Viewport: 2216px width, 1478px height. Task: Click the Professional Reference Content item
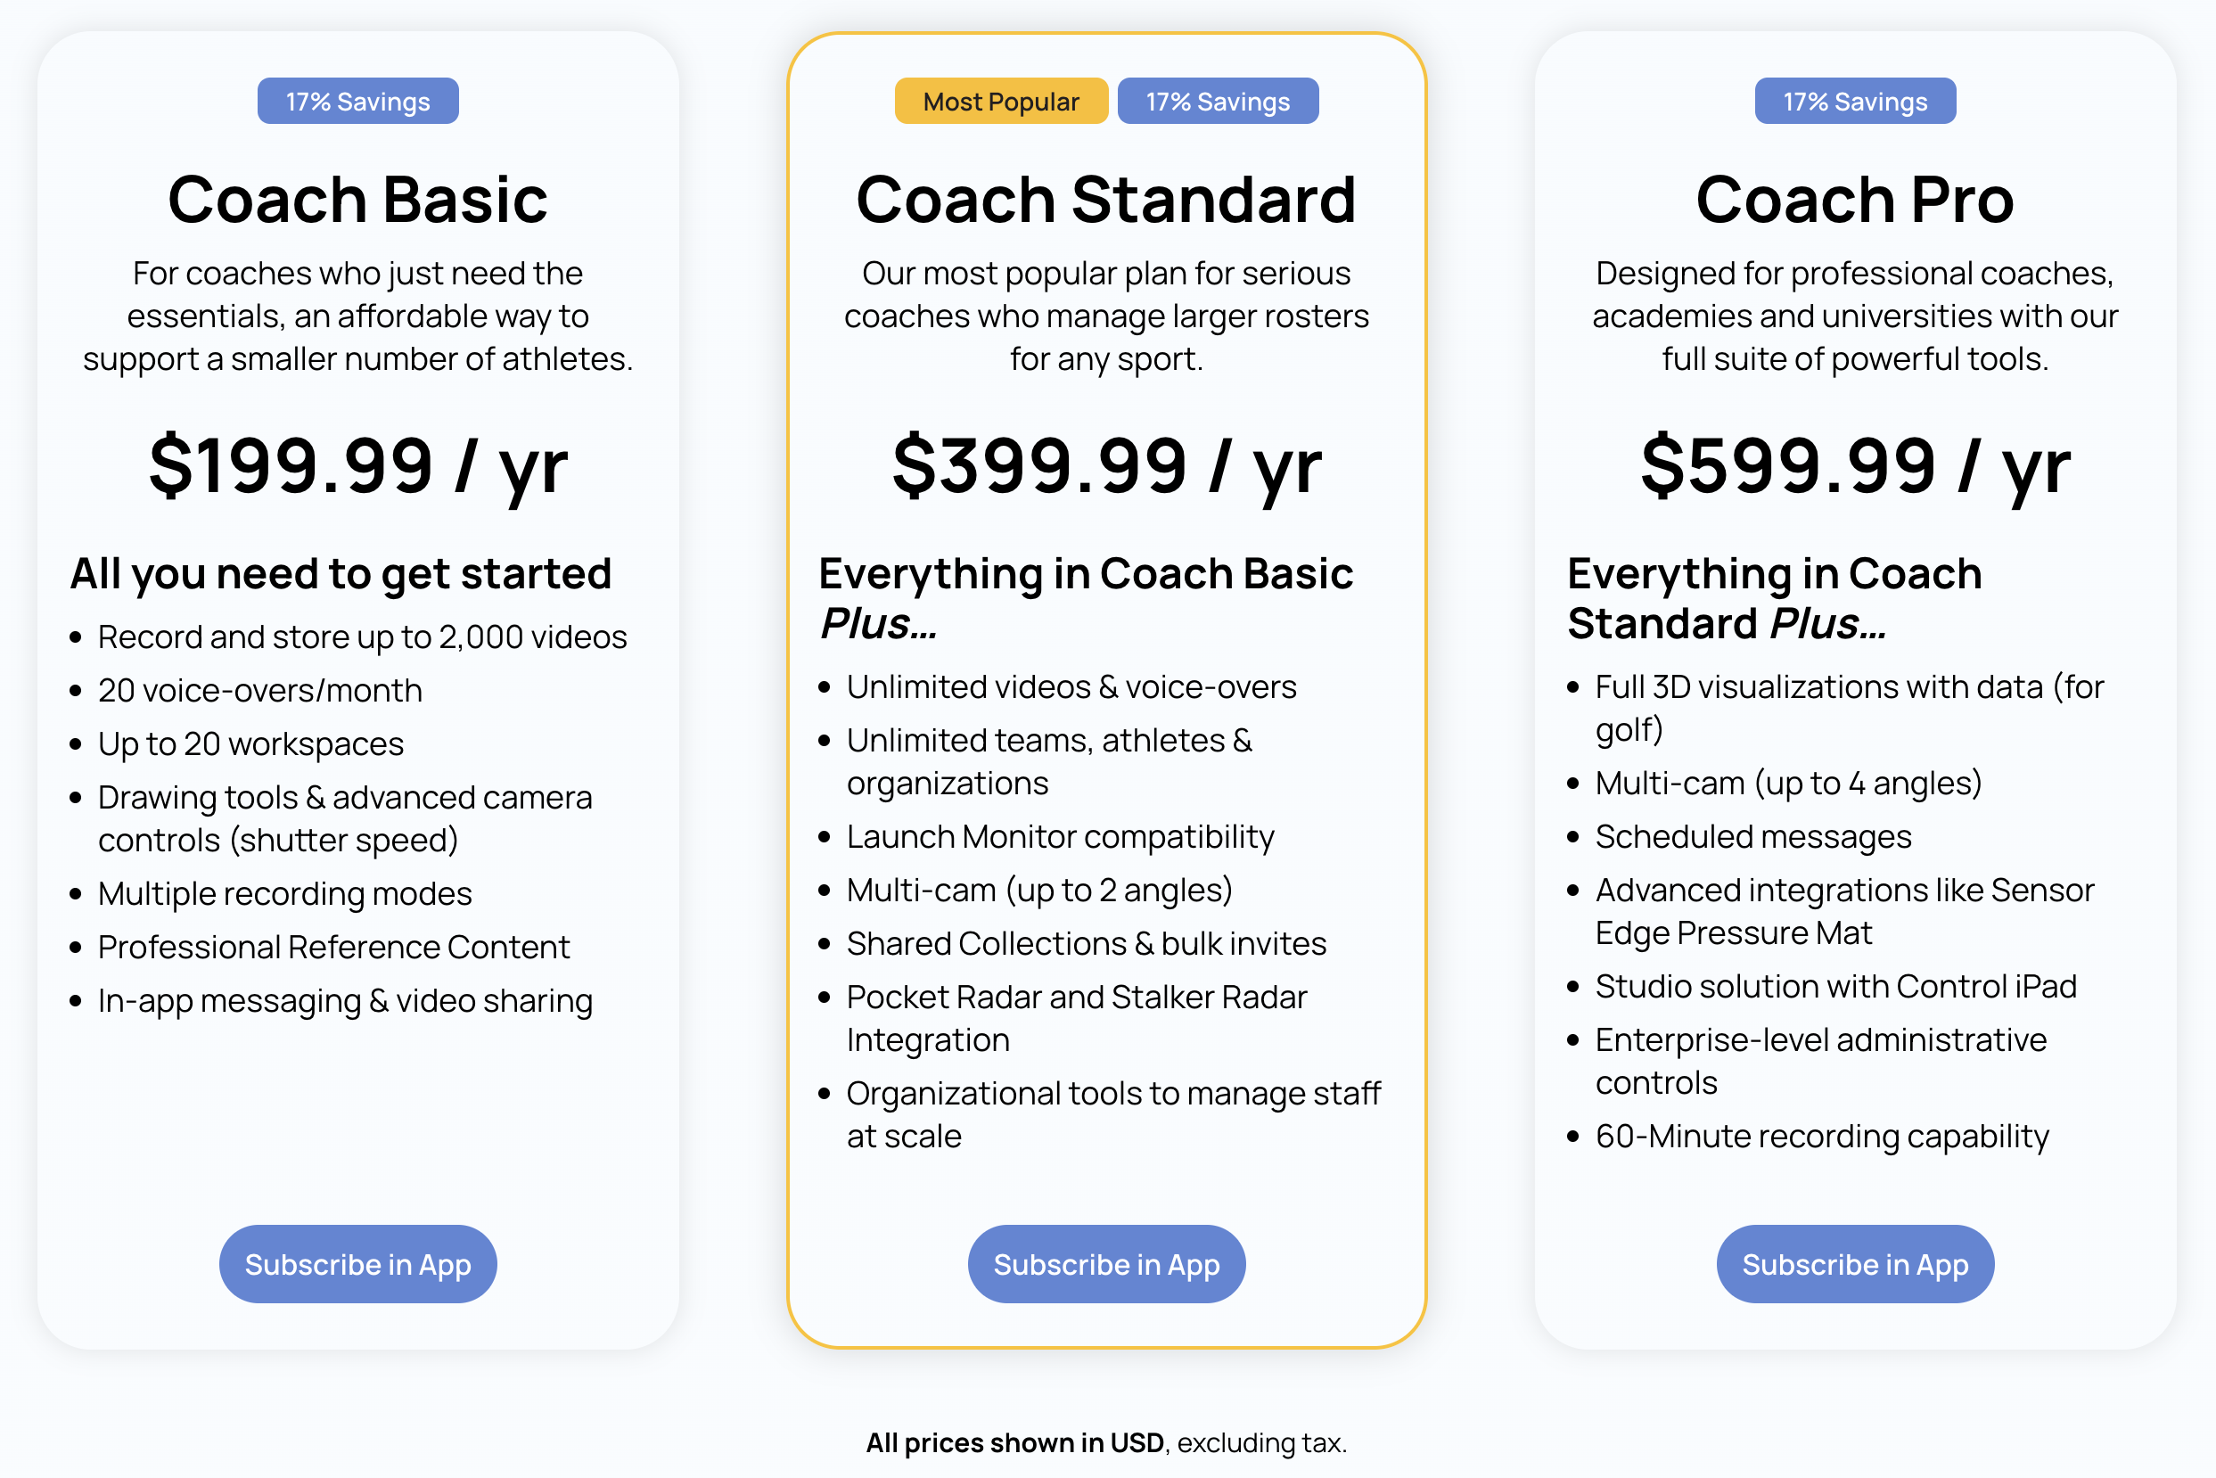coord(333,948)
